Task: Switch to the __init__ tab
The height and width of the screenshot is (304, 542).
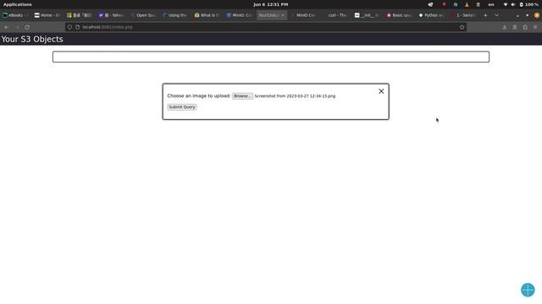Action: point(368,15)
